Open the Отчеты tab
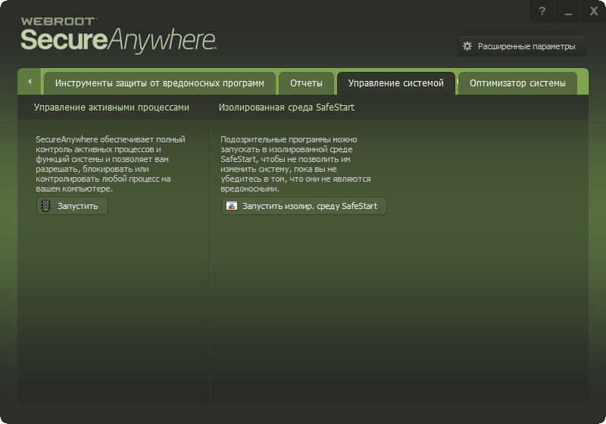The image size is (606, 424). (306, 83)
